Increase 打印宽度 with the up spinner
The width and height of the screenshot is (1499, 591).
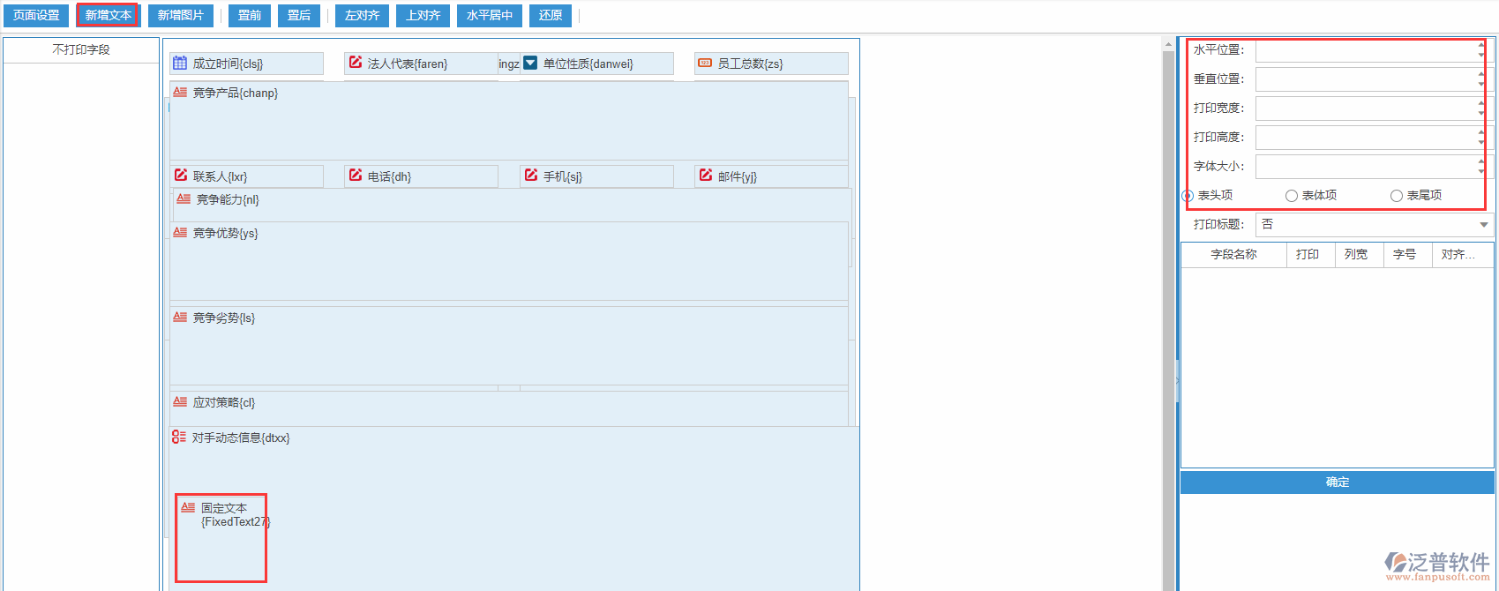point(1480,103)
